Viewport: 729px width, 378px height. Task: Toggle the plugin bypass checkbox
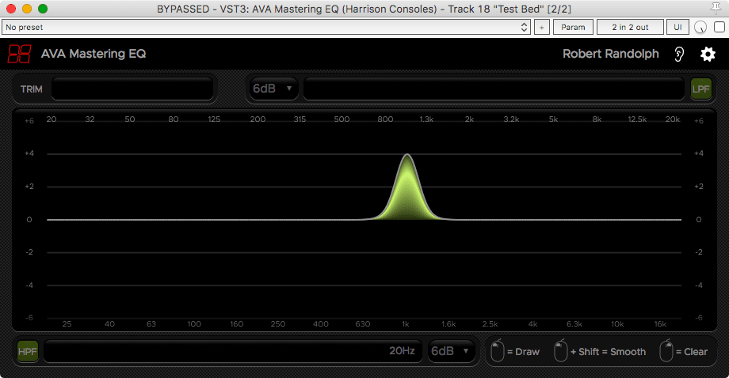719,27
